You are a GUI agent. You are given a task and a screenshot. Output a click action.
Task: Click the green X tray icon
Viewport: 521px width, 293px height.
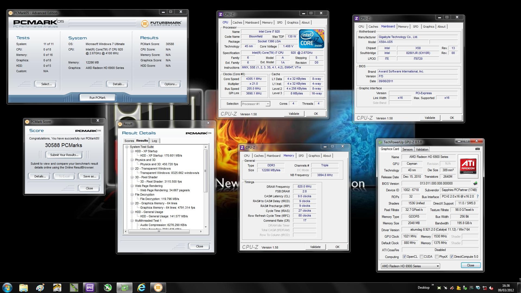[439, 288]
